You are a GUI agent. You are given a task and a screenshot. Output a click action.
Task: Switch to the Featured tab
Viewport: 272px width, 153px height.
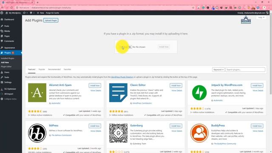(32, 69)
